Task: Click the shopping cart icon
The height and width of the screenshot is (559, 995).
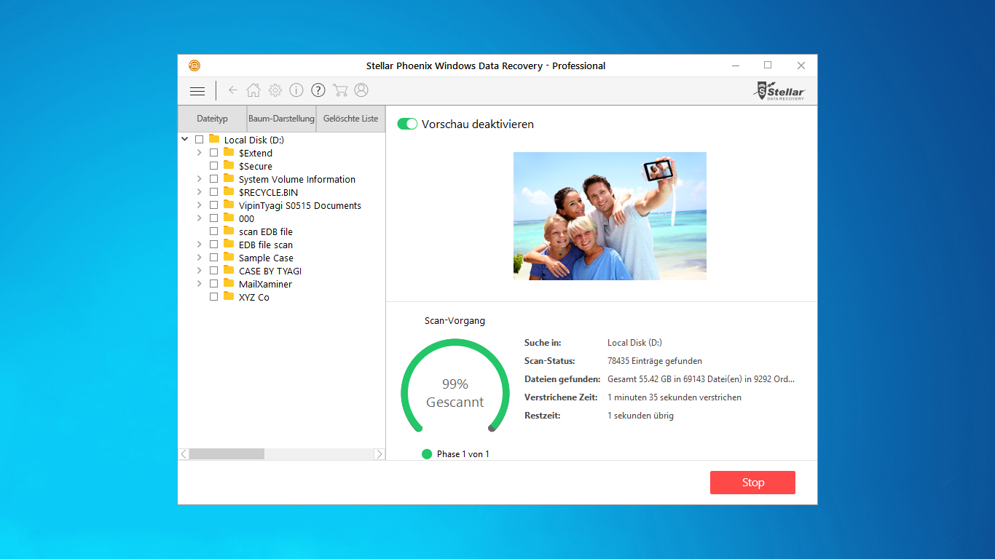Action: 339,90
